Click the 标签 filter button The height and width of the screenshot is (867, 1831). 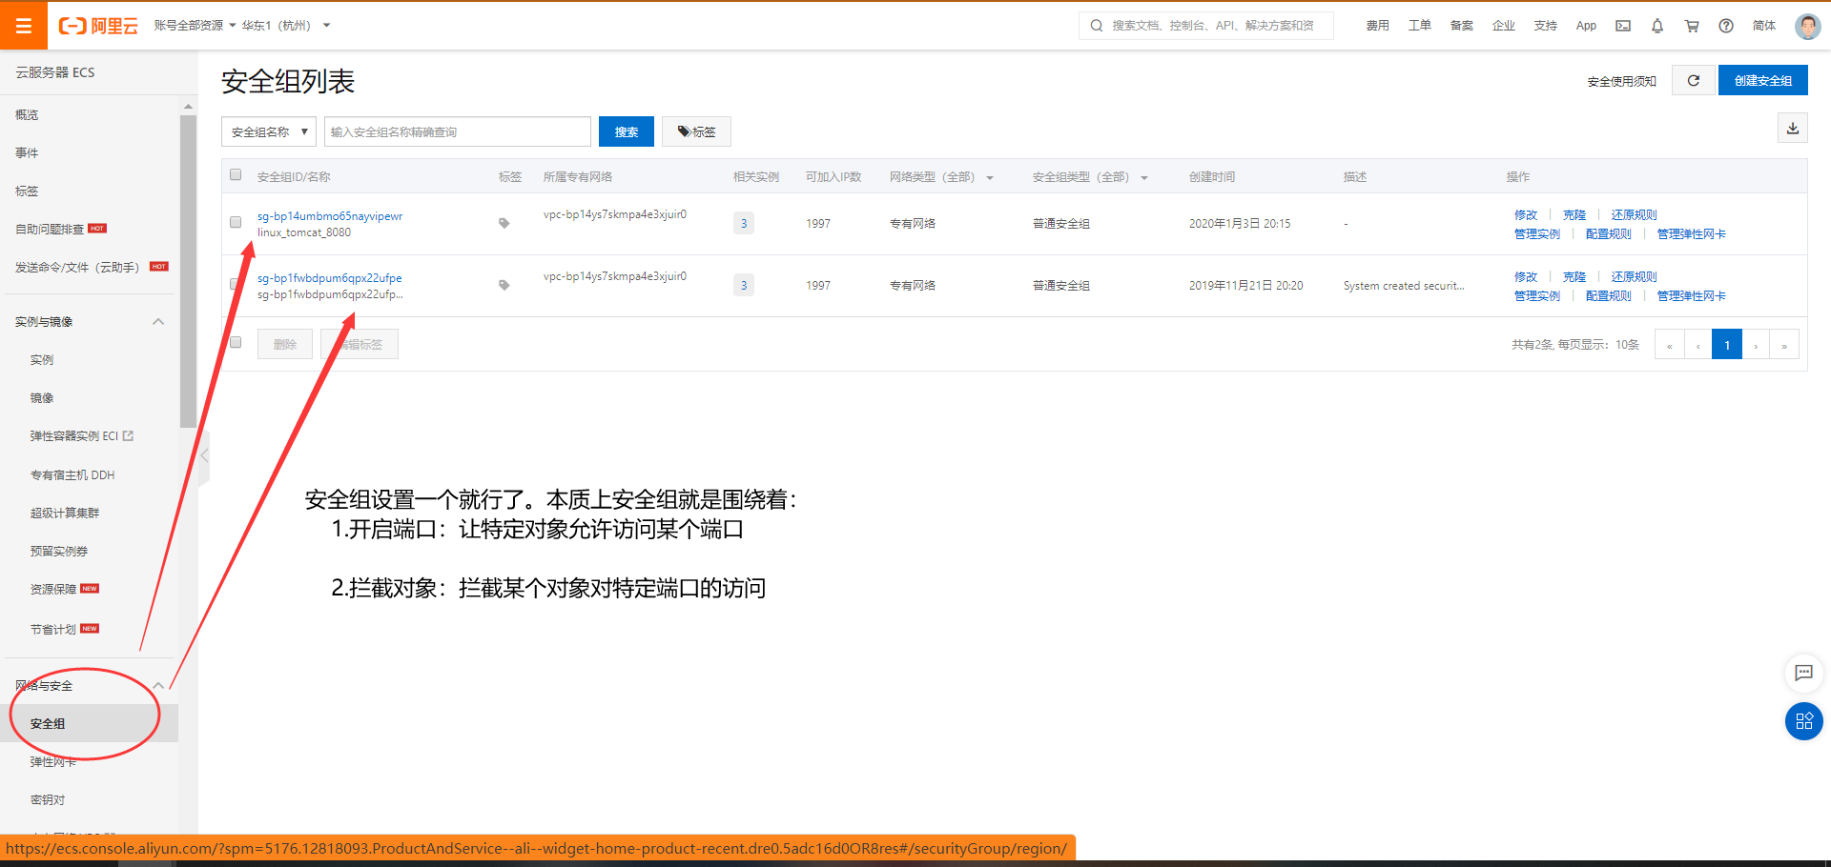(x=696, y=131)
